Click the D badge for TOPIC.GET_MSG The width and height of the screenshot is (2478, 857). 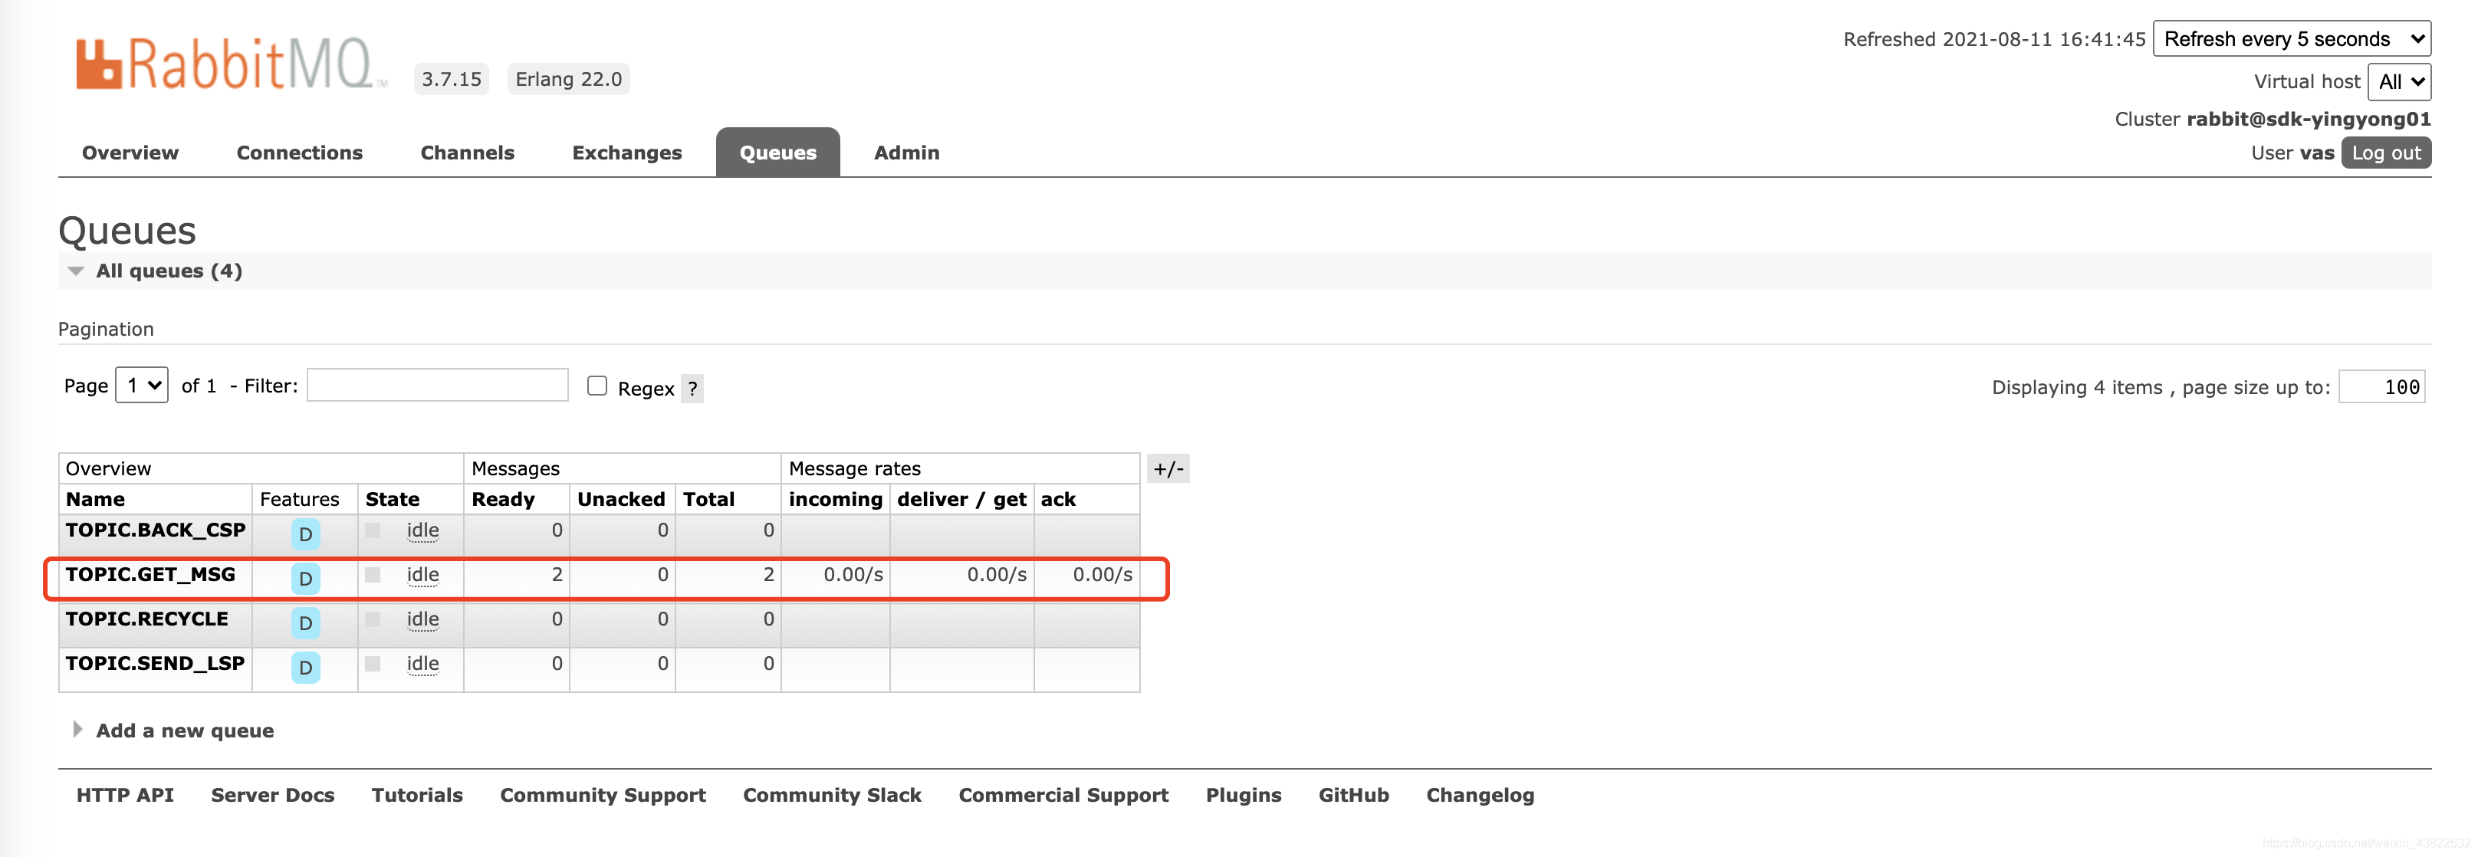point(305,578)
